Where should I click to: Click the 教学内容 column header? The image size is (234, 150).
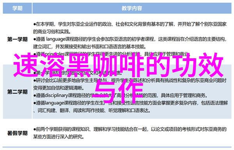[132, 8]
